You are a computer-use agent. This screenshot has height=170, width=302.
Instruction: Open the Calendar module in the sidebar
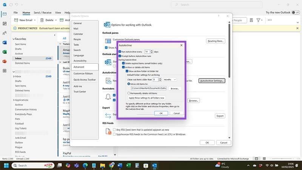click(5, 23)
